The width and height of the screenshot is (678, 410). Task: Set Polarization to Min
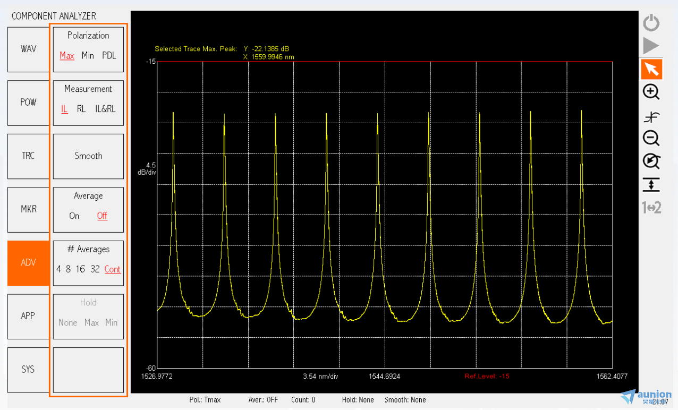(x=88, y=56)
